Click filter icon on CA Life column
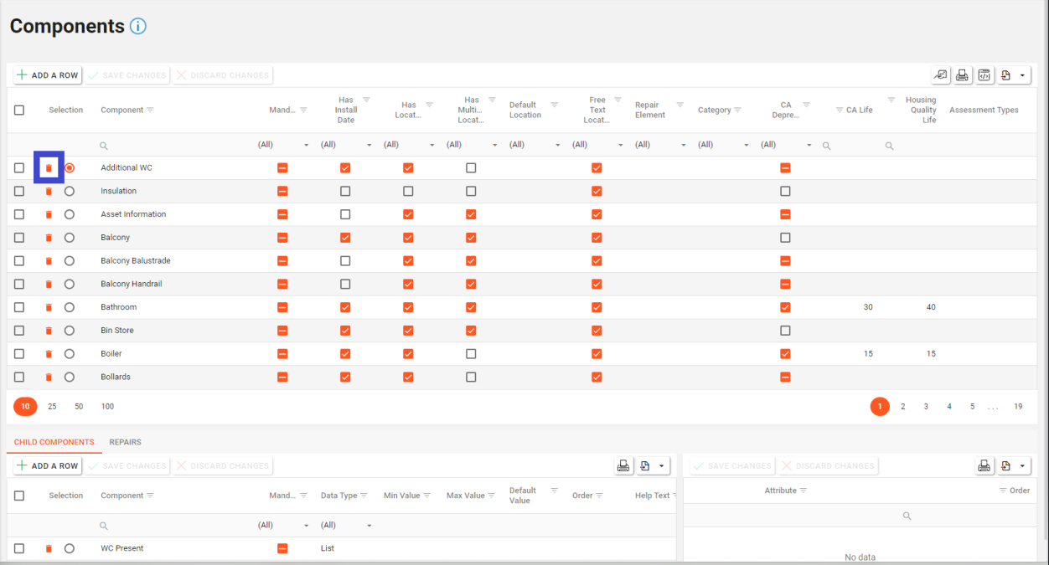This screenshot has width=1049, height=565. 840,110
